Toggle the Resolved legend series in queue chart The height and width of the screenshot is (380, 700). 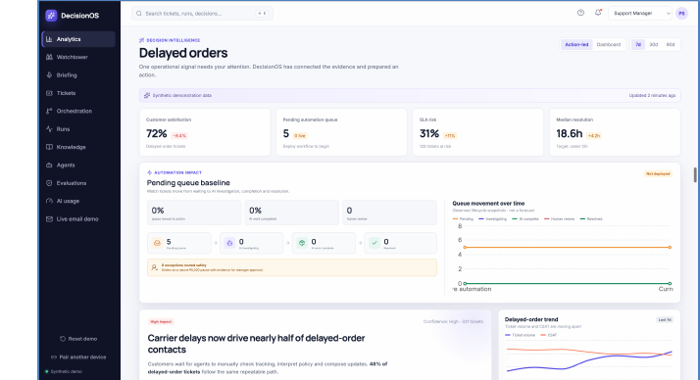point(591,219)
